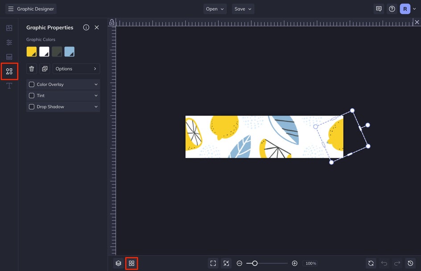Select the yellow graphic color swatch
The height and width of the screenshot is (271, 421).
pos(32,52)
